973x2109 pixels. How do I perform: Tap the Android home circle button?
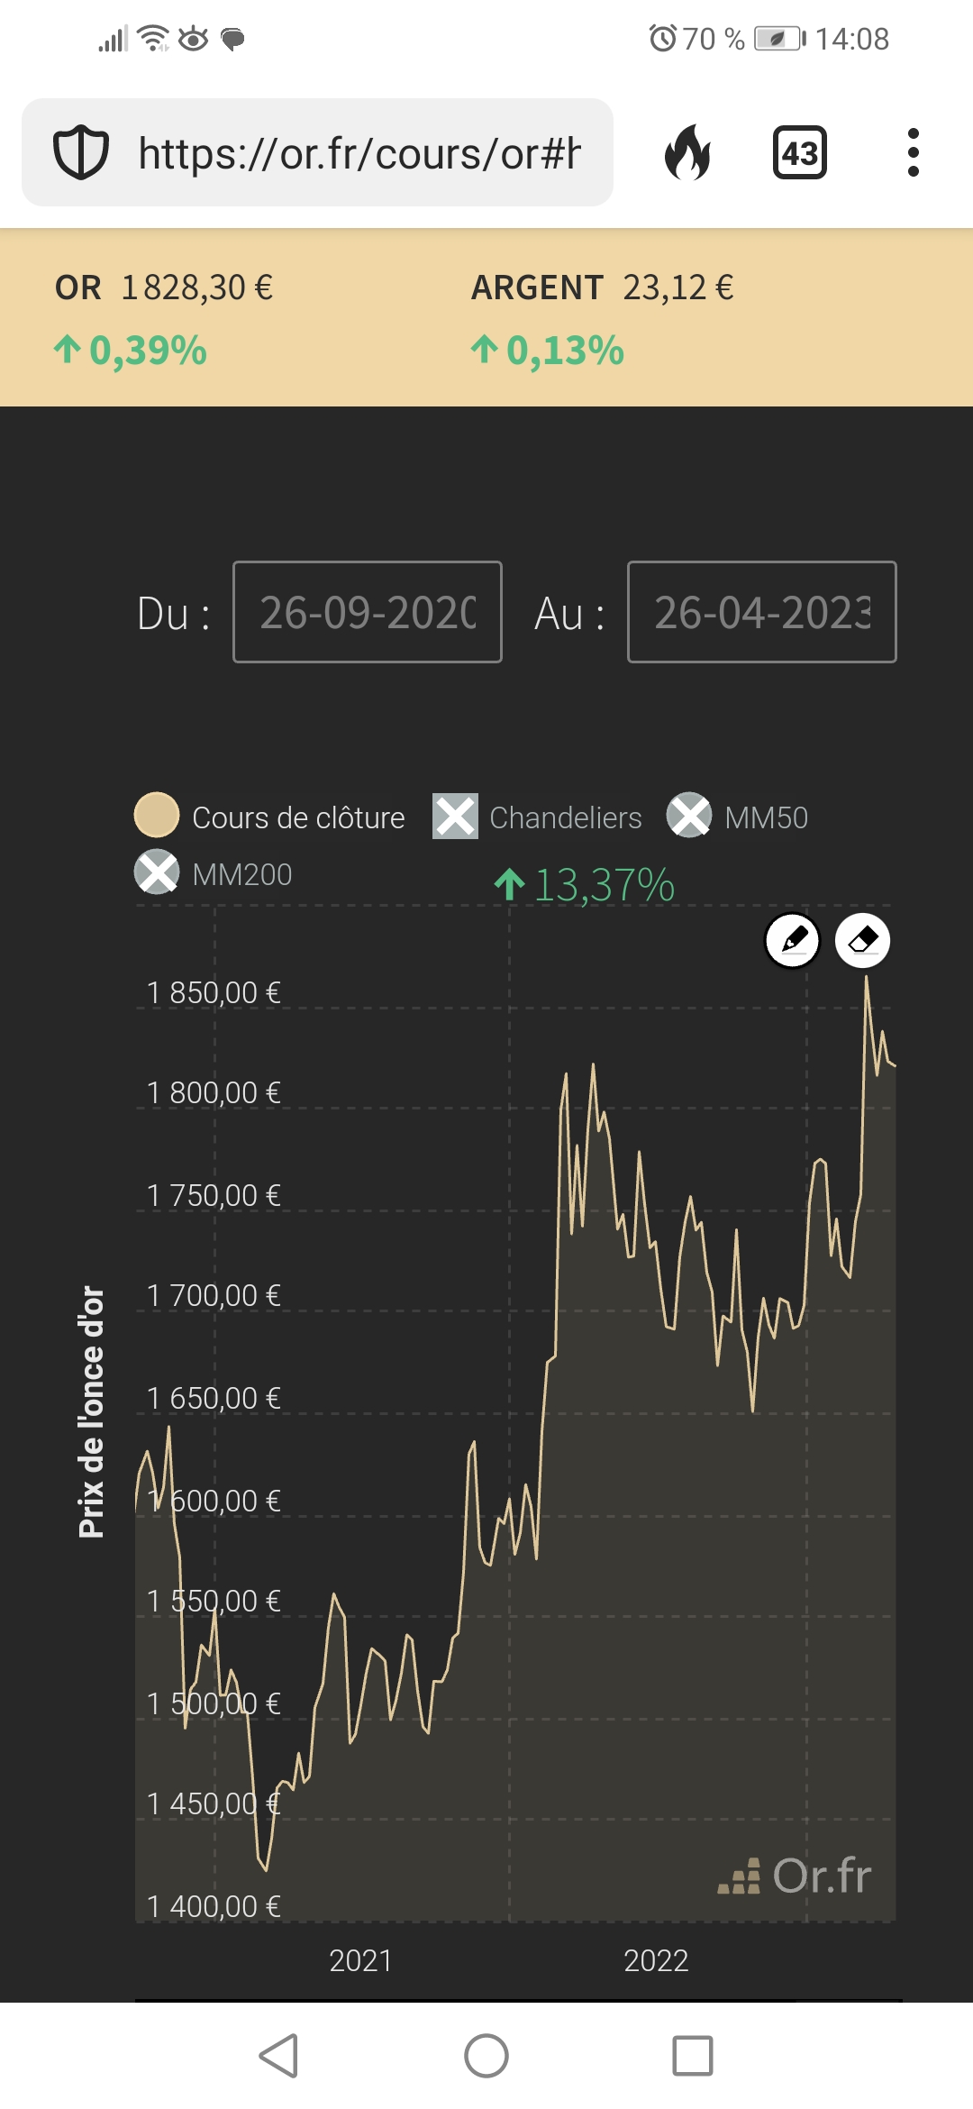click(x=486, y=2056)
